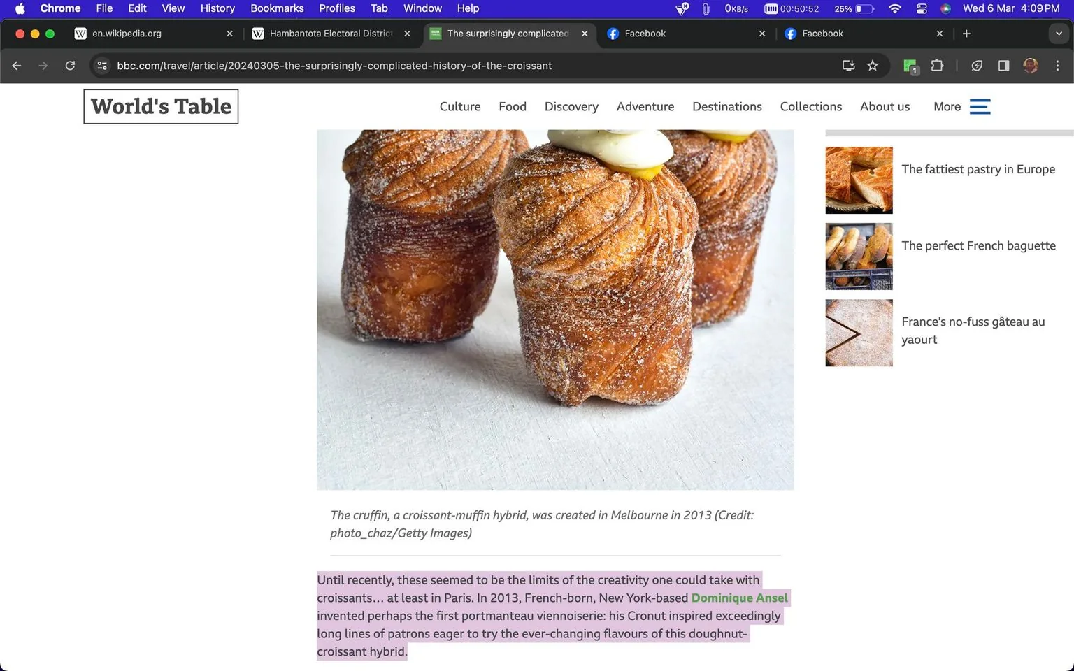Click the Siri icon in the menu bar
1074x671 pixels.
(x=945, y=8)
